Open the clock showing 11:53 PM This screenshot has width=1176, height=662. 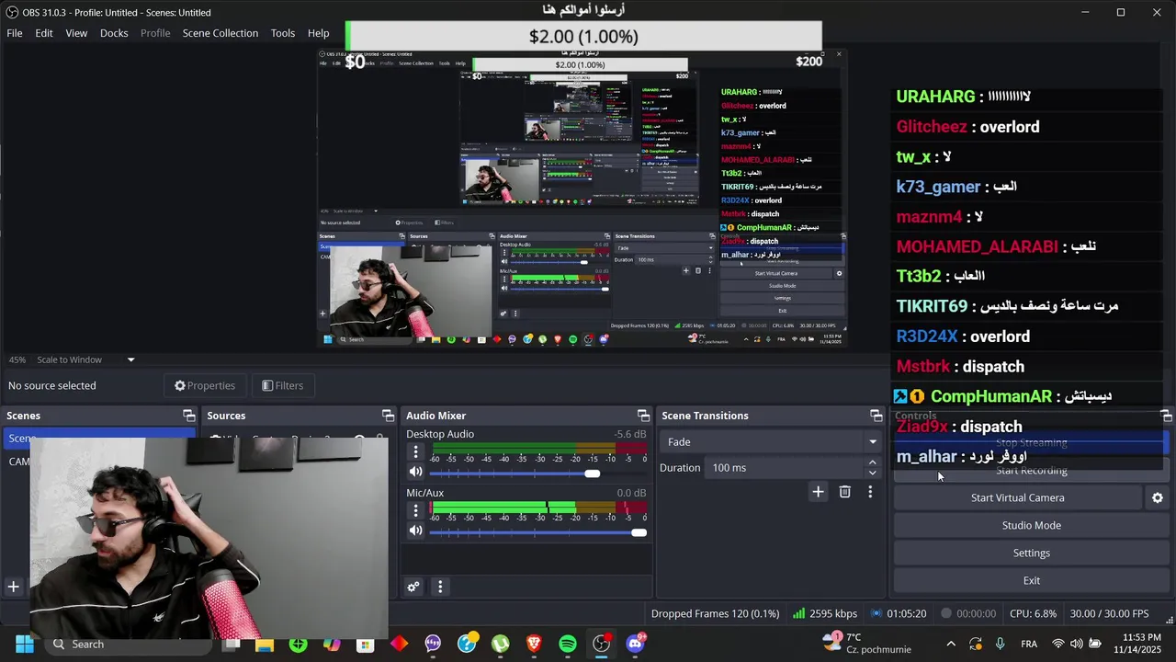(1136, 644)
